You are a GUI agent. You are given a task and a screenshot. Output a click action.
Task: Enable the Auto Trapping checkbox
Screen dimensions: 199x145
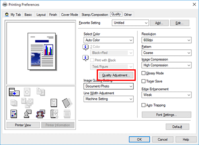[143, 105]
